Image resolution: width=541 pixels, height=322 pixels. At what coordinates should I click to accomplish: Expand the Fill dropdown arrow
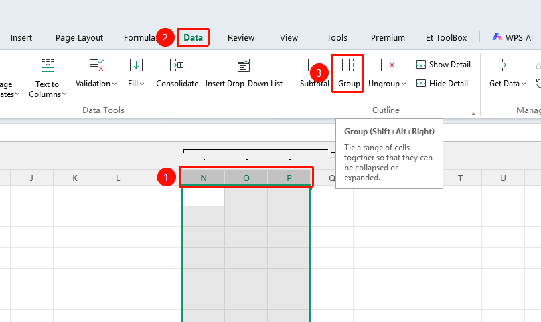coord(142,84)
